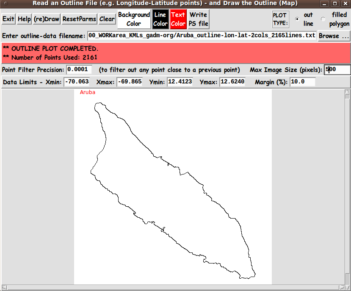Open the red Text Color picker

(x=178, y=19)
